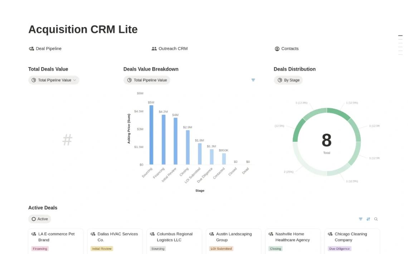
Task: Click the chart icon in Total Deals Value pill
Action: (x=34, y=80)
